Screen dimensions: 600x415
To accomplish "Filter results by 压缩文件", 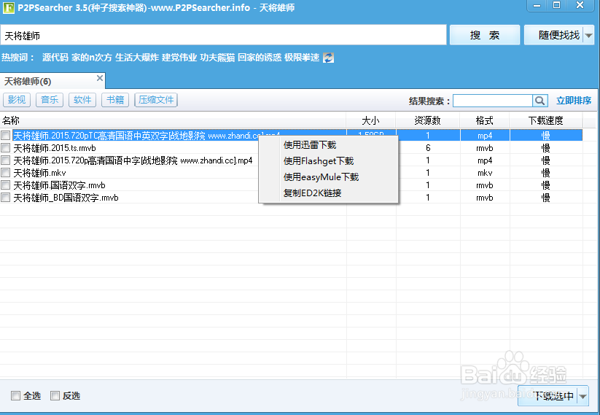I will pyautogui.click(x=156, y=100).
